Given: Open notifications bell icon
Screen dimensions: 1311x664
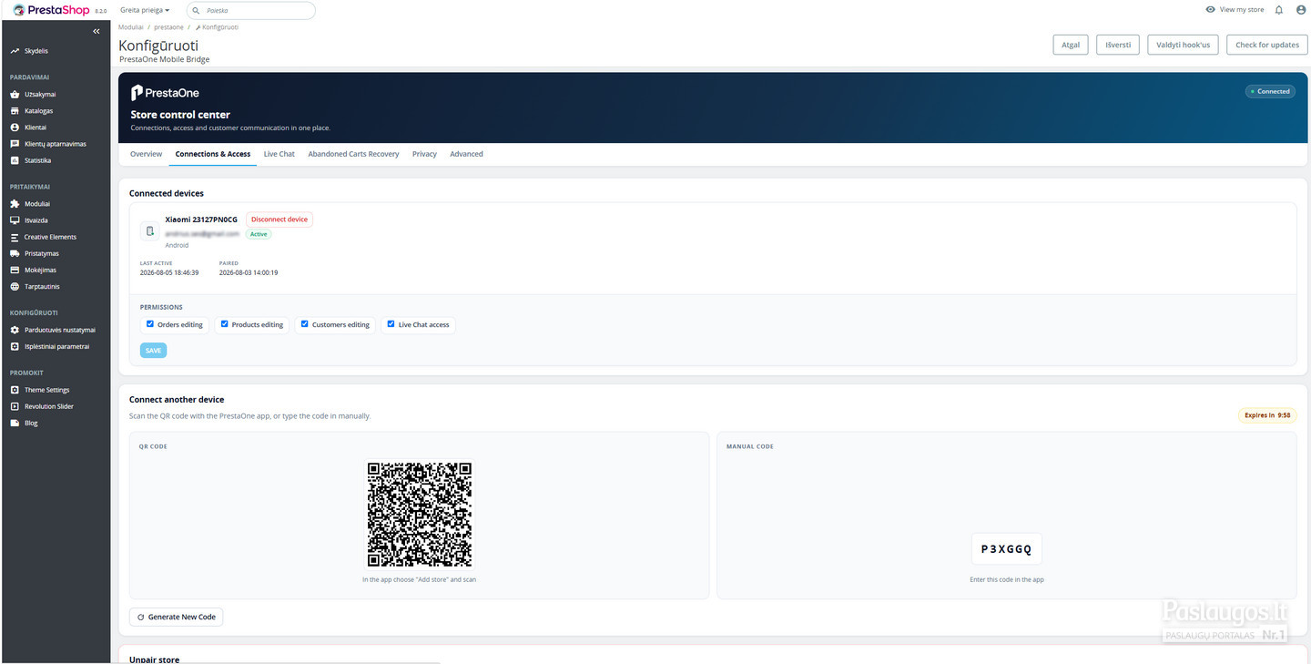Looking at the screenshot, I should (1279, 10).
